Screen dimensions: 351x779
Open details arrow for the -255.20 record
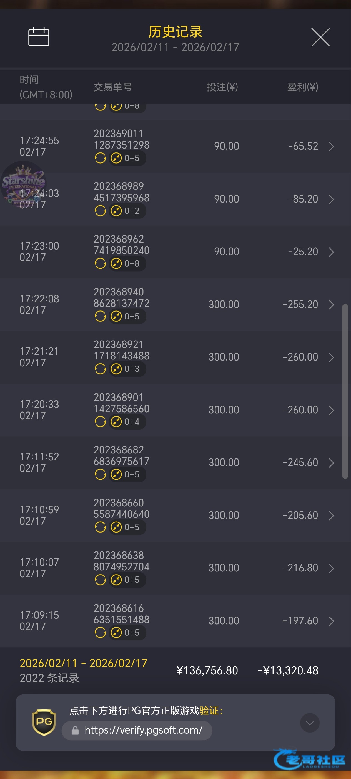331,305
